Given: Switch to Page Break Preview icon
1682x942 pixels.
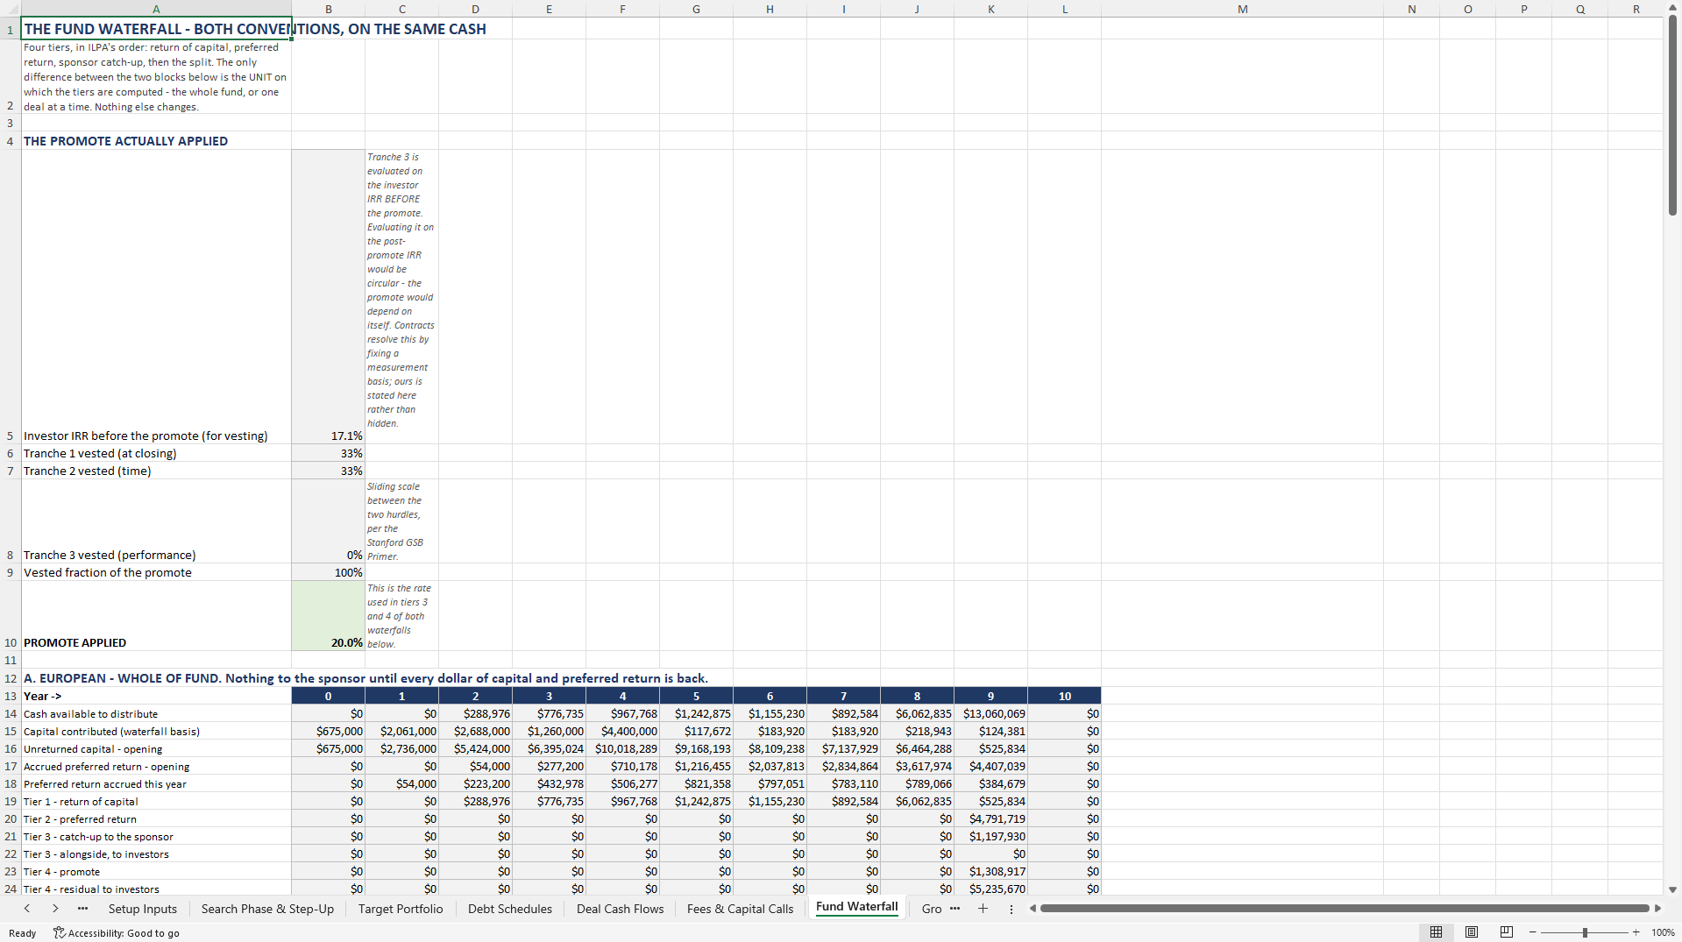Looking at the screenshot, I should pos(1507,932).
